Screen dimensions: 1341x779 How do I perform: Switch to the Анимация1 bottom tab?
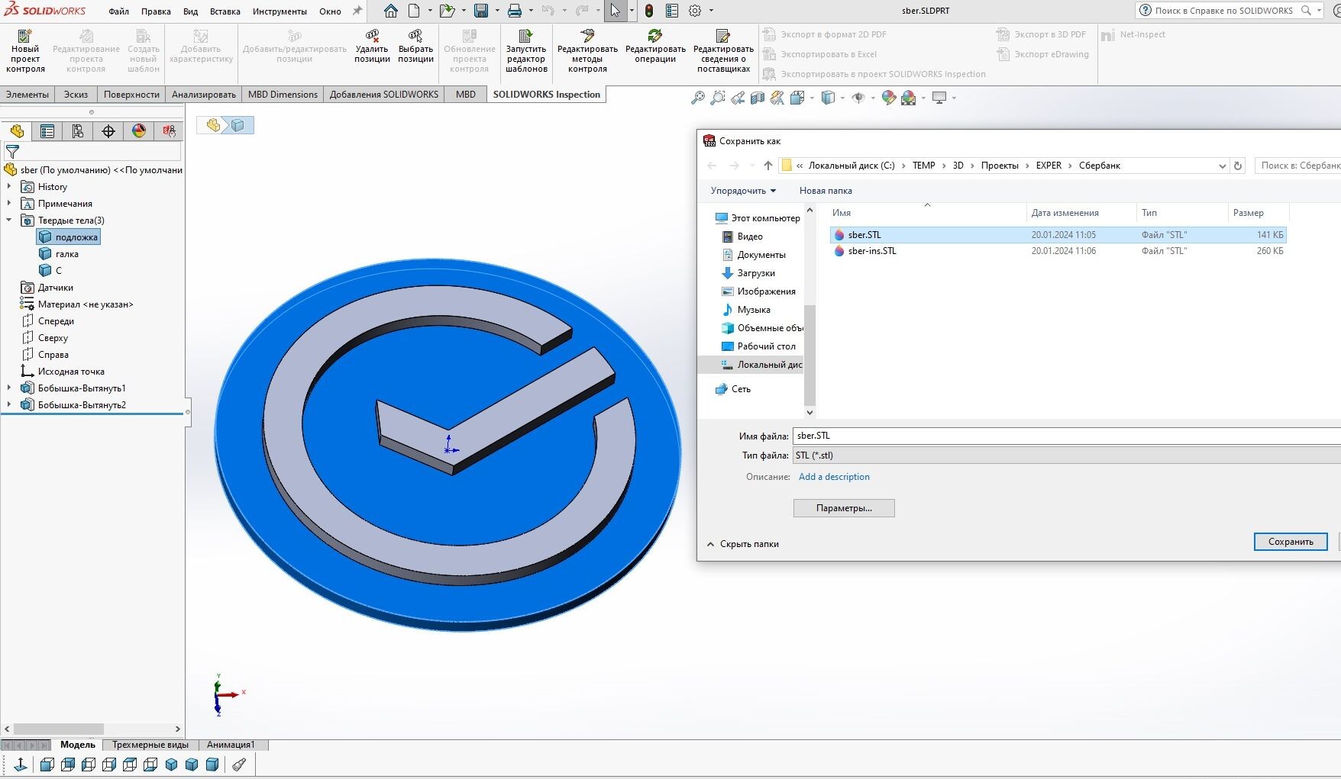point(231,745)
